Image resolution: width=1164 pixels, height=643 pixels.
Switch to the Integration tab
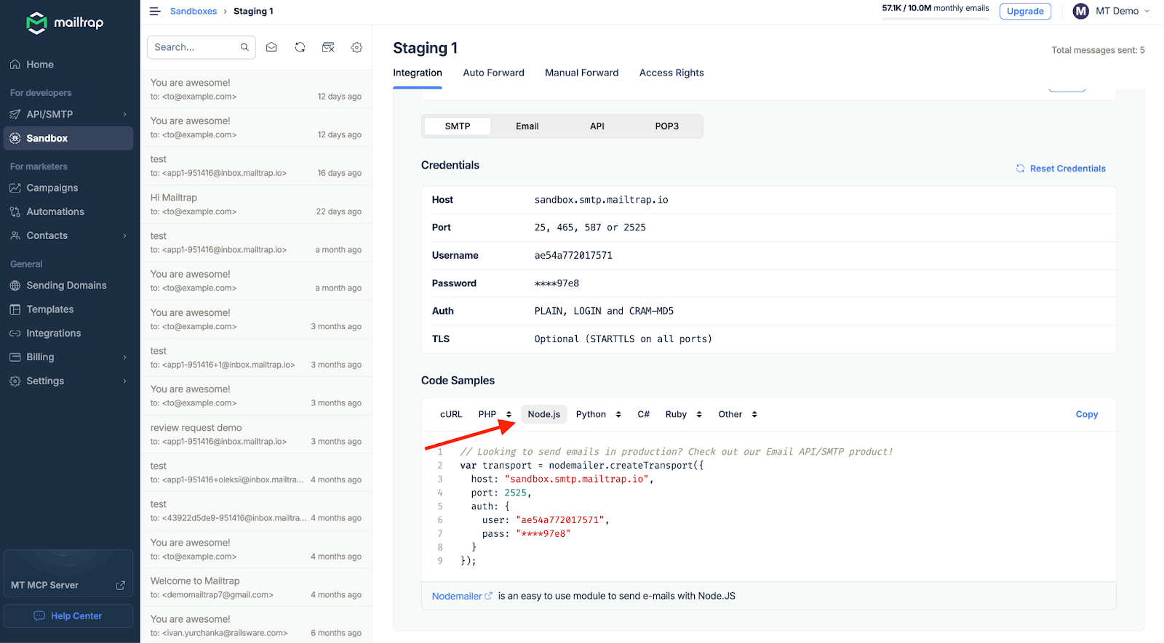click(x=418, y=73)
